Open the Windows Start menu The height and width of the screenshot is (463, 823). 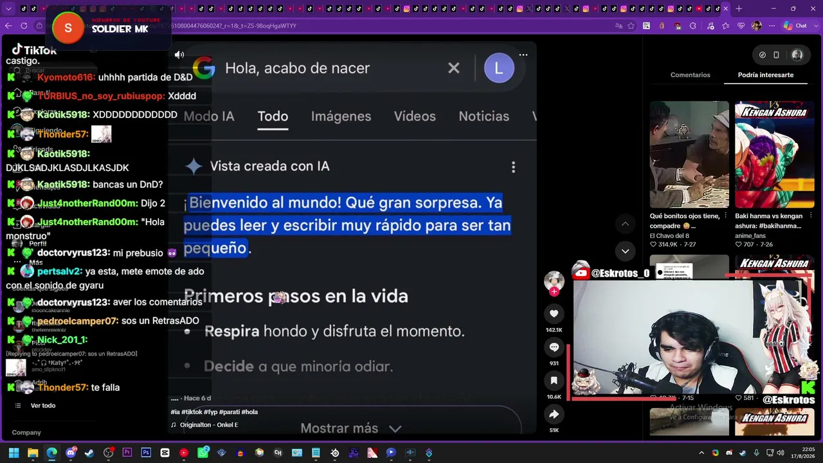tap(14, 453)
